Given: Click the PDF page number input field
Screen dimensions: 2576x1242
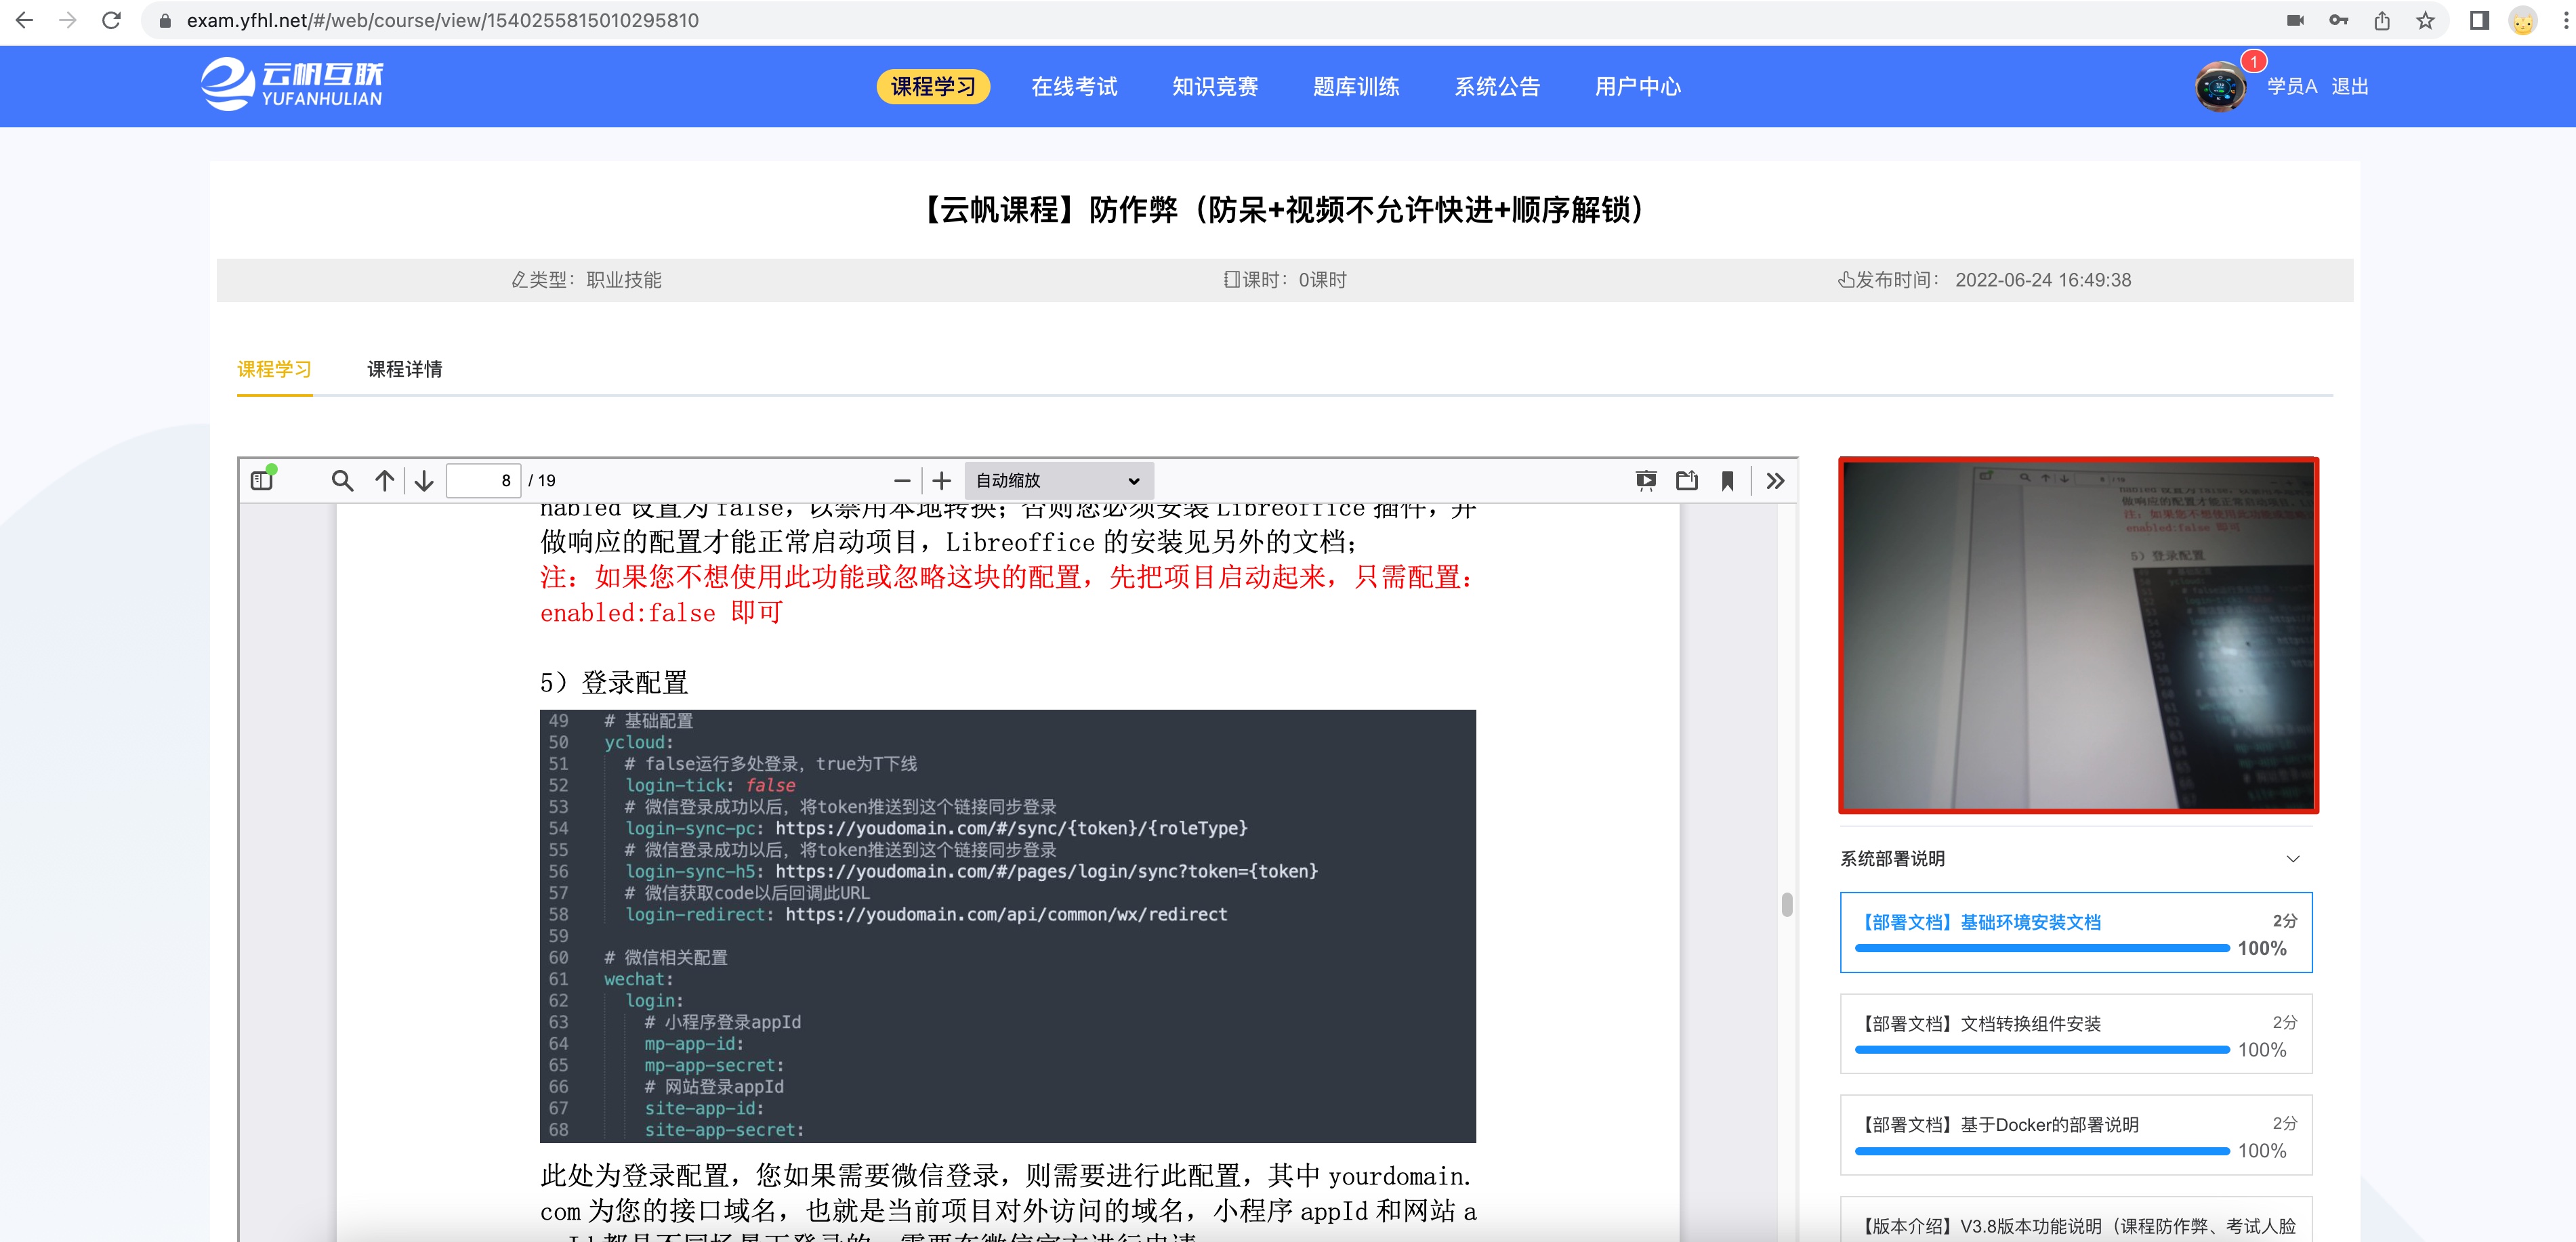Looking at the screenshot, I should point(483,481).
